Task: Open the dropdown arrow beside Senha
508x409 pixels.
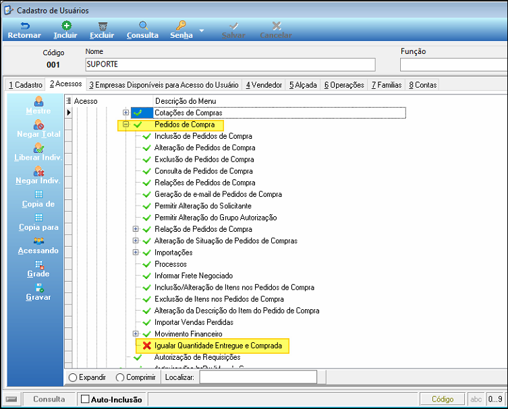Action: (202, 31)
